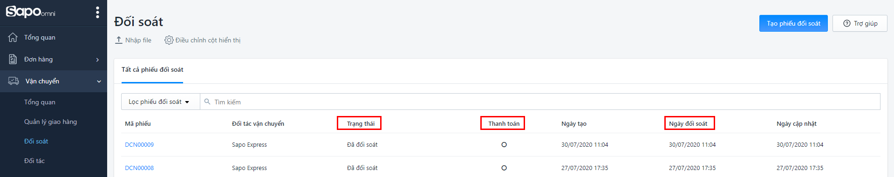
Task: Click the magnifier icon in search bar
Action: [x=207, y=102]
